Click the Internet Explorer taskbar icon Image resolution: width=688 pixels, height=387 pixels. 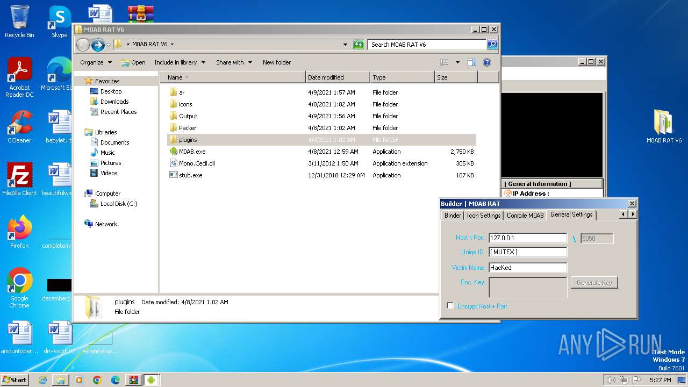pos(42,380)
